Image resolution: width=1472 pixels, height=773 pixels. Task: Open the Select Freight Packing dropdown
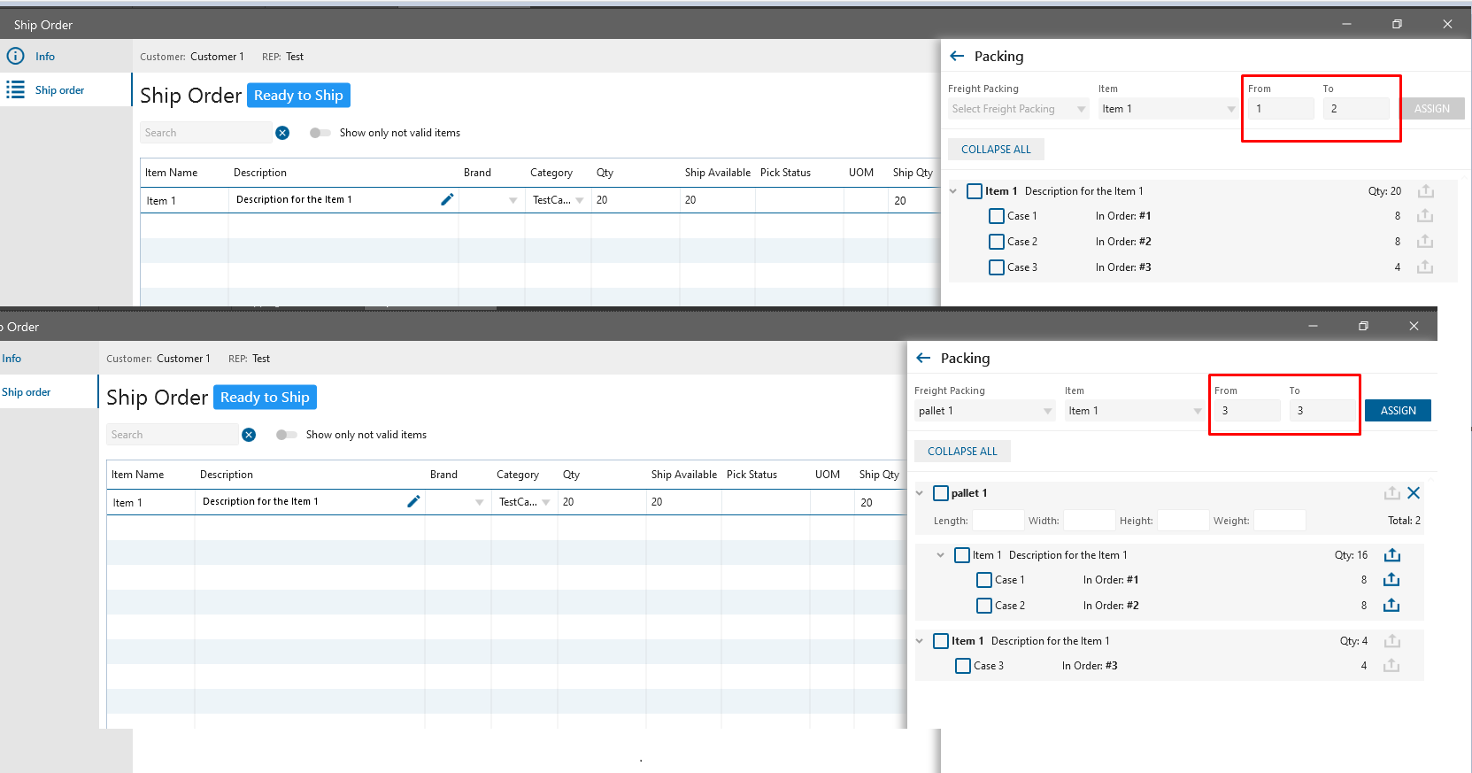click(1017, 109)
